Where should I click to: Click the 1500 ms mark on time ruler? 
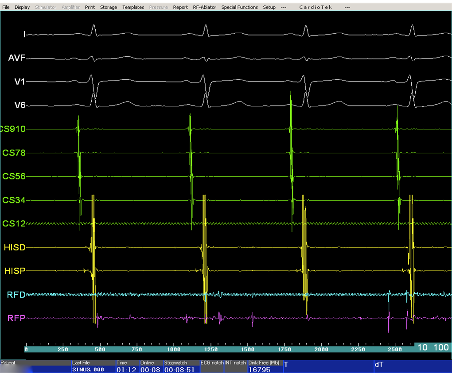[x=248, y=350]
